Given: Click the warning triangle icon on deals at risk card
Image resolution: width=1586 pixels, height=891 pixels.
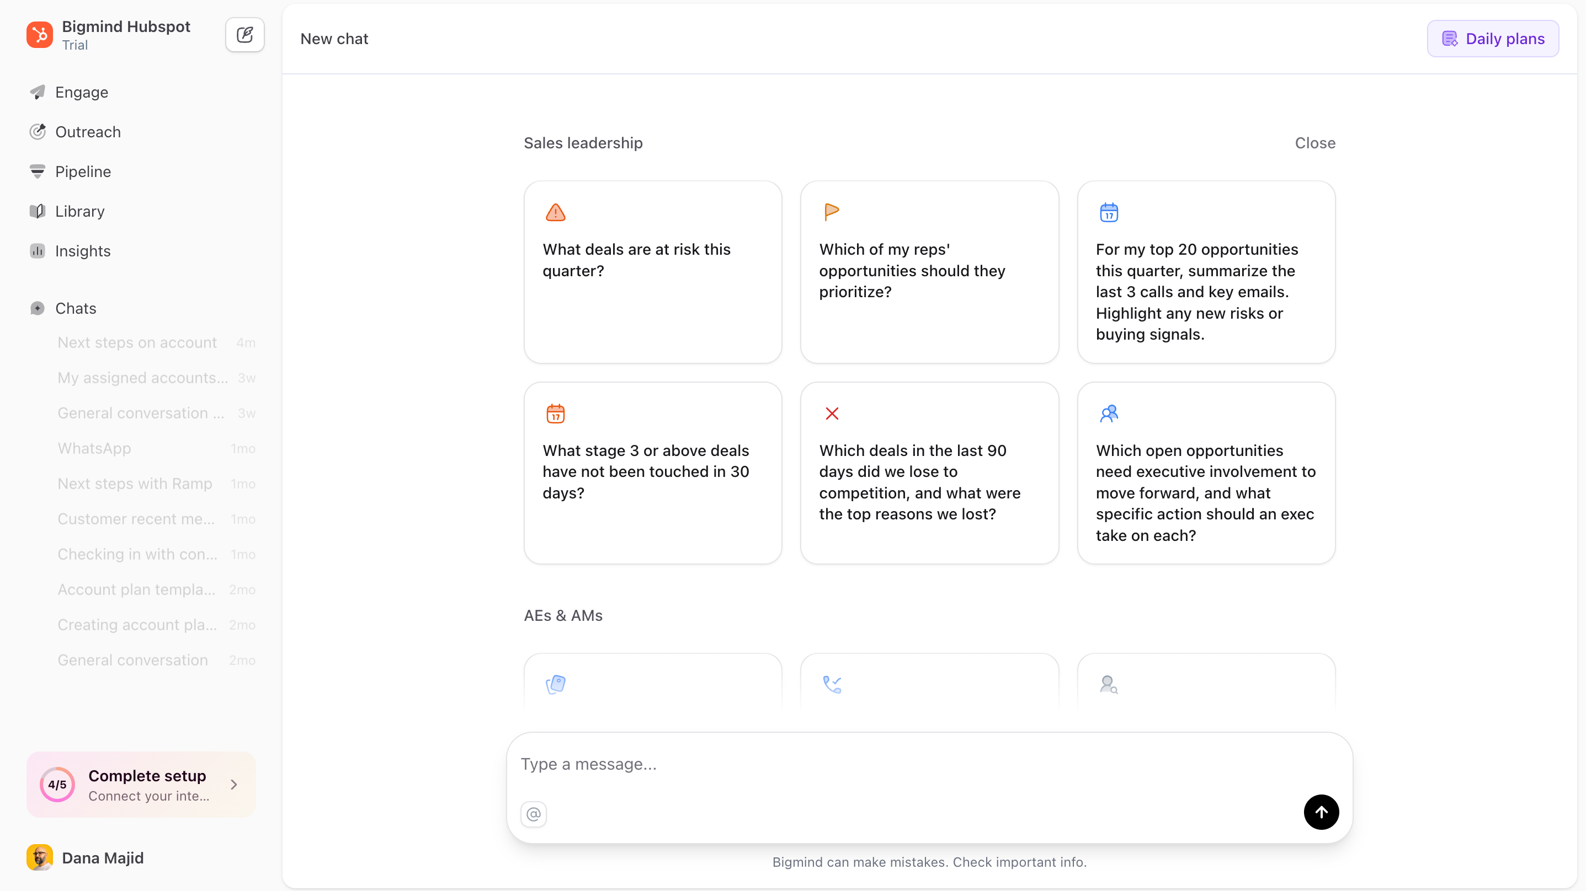Looking at the screenshot, I should pyautogui.click(x=555, y=212).
